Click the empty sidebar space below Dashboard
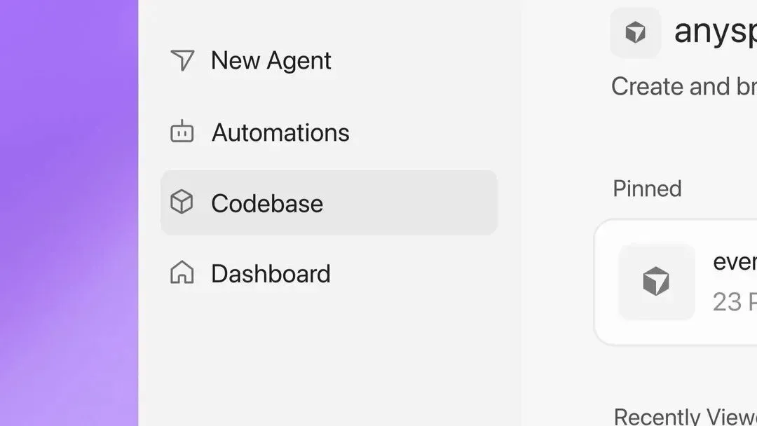 [328, 362]
